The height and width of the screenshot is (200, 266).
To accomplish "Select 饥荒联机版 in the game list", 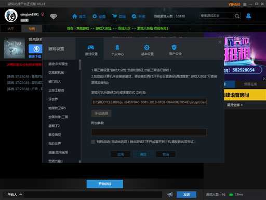I will click(x=56, y=72).
